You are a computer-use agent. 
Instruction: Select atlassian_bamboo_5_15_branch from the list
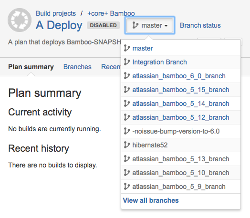(181, 90)
